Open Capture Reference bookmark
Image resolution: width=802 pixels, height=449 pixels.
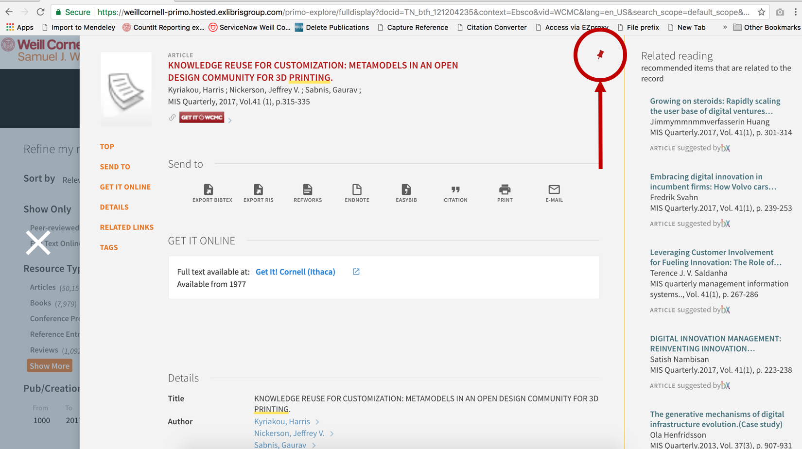click(x=413, y=27)
